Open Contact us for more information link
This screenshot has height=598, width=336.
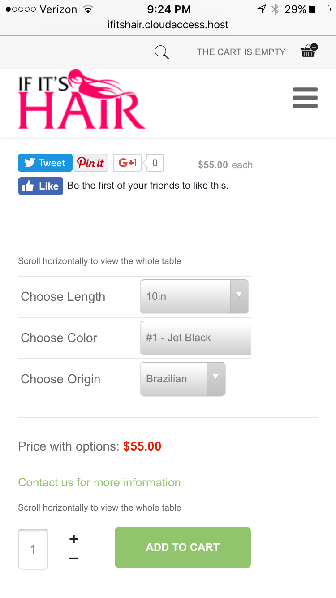tap(99, 482)
